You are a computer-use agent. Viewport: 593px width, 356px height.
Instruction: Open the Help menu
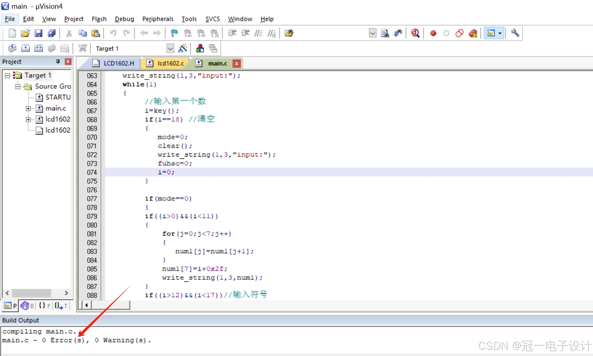pyautogui.click(x=267, y=19)
